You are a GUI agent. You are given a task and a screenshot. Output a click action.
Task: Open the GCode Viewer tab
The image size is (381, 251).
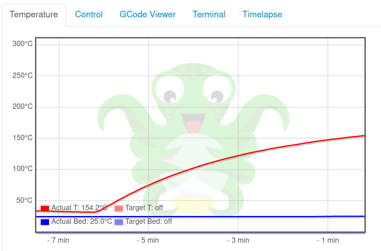[148, 14]
